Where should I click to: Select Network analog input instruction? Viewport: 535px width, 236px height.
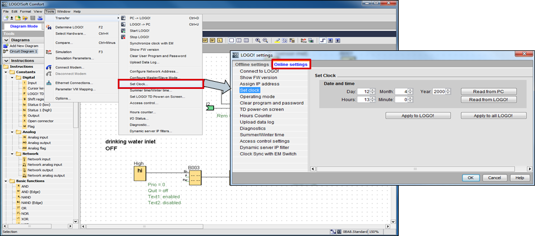44,164
